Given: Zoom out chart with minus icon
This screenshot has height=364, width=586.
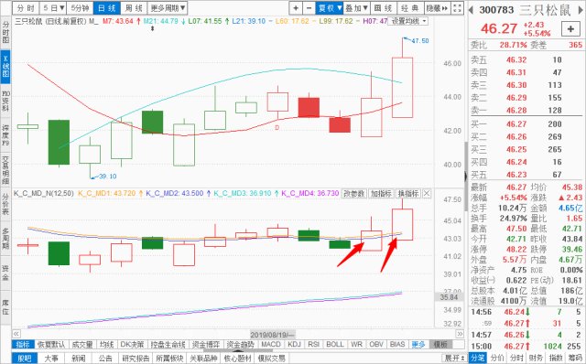Looking at the screenshot, I should coord(309,8).
